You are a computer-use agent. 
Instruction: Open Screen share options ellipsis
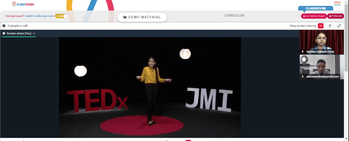[x=34, y=33]
